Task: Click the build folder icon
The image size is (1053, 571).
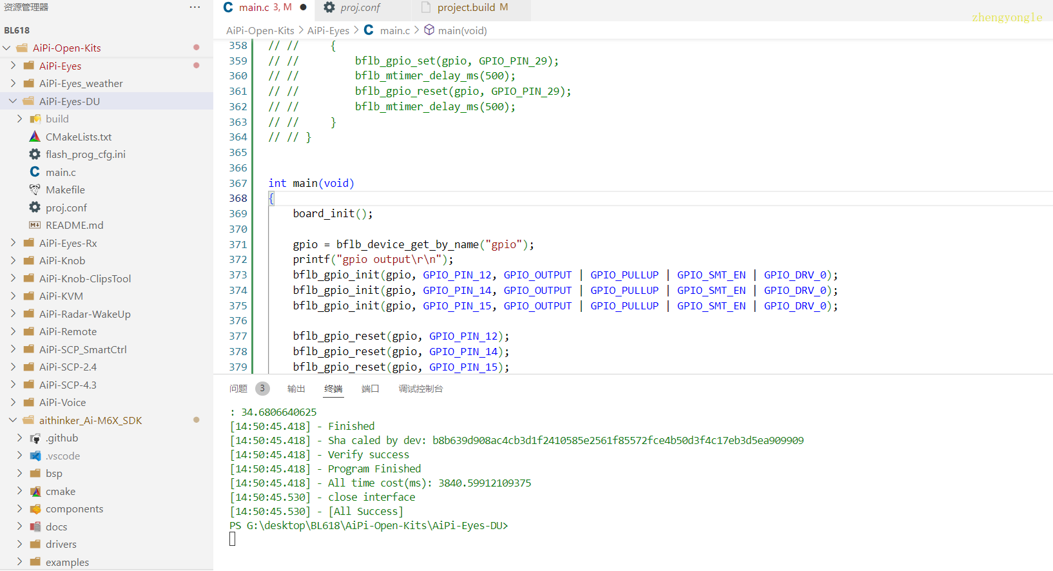Action: tap(35, 119)
